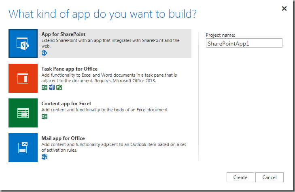Close the dialog with the X button
The width and height of the screenshot is (295, 192).
(x=284, y=8)
